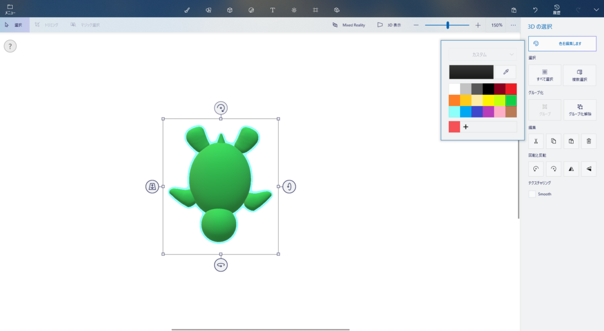Activate the 選択 select tab
Screen dimensions: 604x331
point(14,25)
